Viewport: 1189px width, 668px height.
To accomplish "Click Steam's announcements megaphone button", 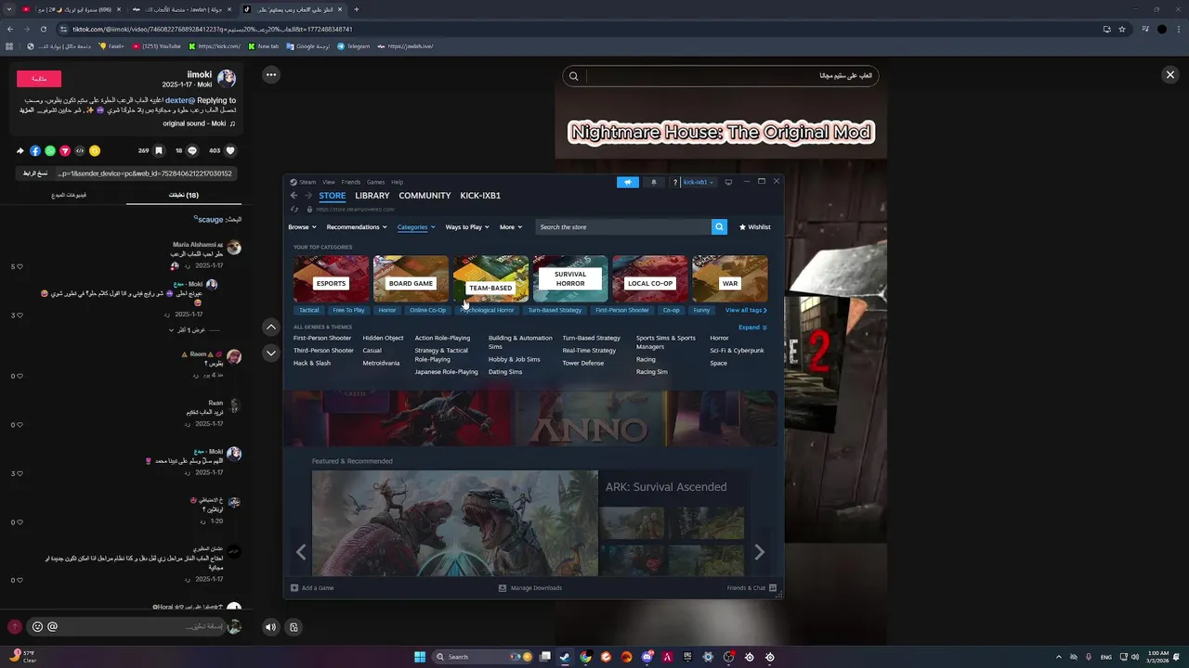I will 628,182.
